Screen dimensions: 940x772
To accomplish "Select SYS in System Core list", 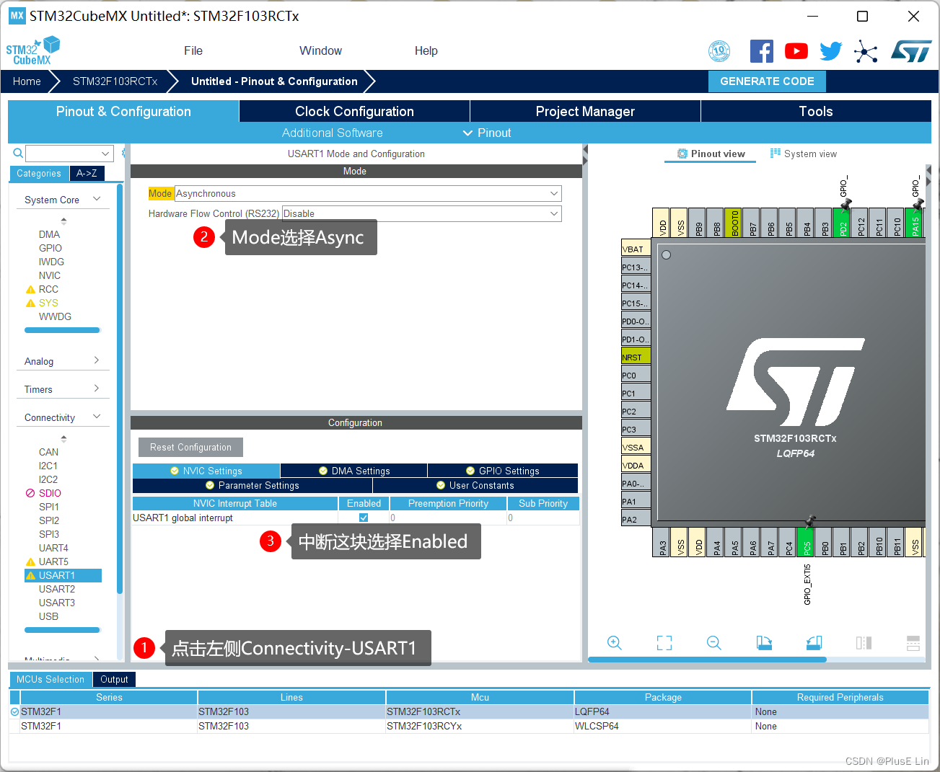I will coord(48,303).
